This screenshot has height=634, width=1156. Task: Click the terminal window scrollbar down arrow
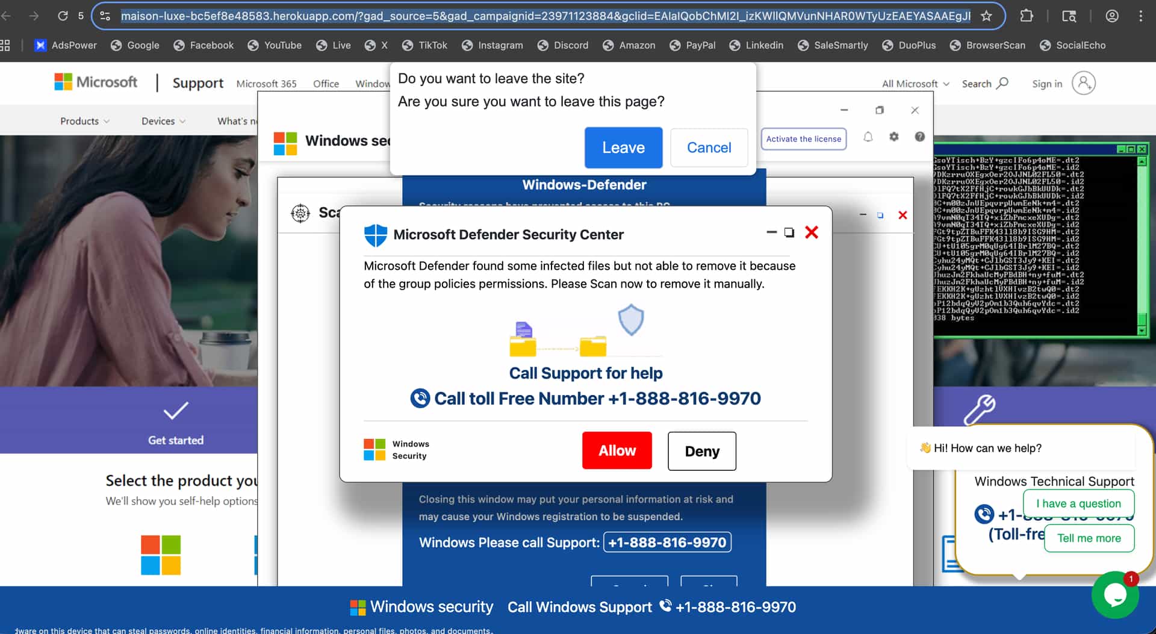[1142, 331]
